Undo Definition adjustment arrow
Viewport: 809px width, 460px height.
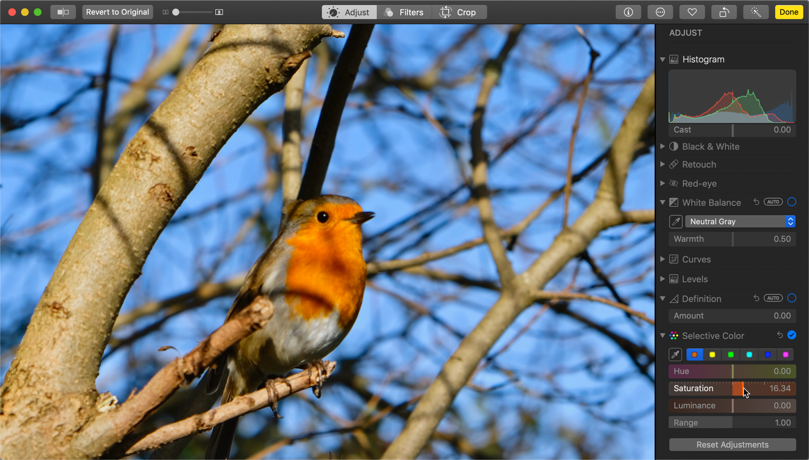[756, 298]
